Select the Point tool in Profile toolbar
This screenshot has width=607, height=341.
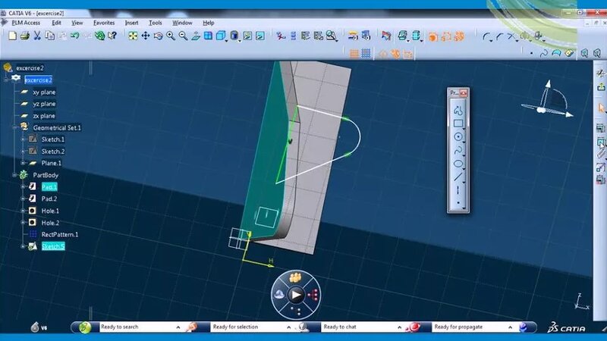pyautogui.click(x=458, y=202)
